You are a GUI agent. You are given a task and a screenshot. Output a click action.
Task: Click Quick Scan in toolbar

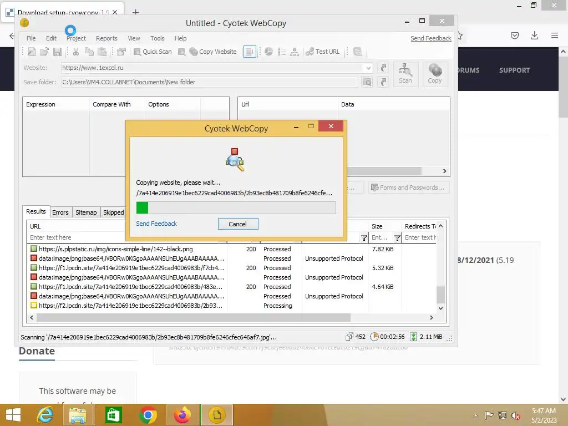pos(153,52)
